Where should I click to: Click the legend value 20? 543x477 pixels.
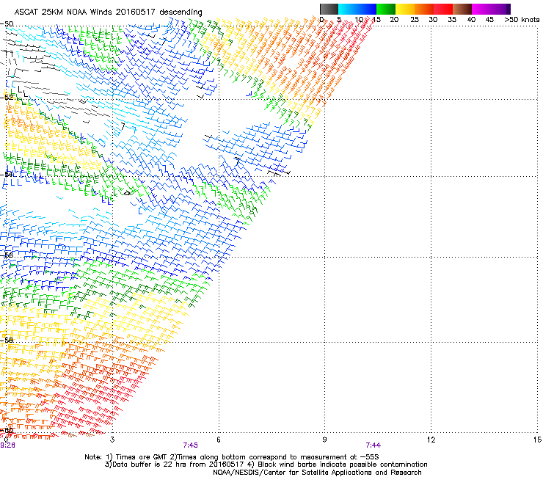[394, 20]
